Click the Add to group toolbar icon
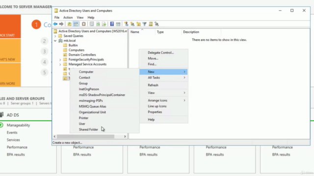Image resolution: width=314 pixels, height=176 pixels. 157,24
